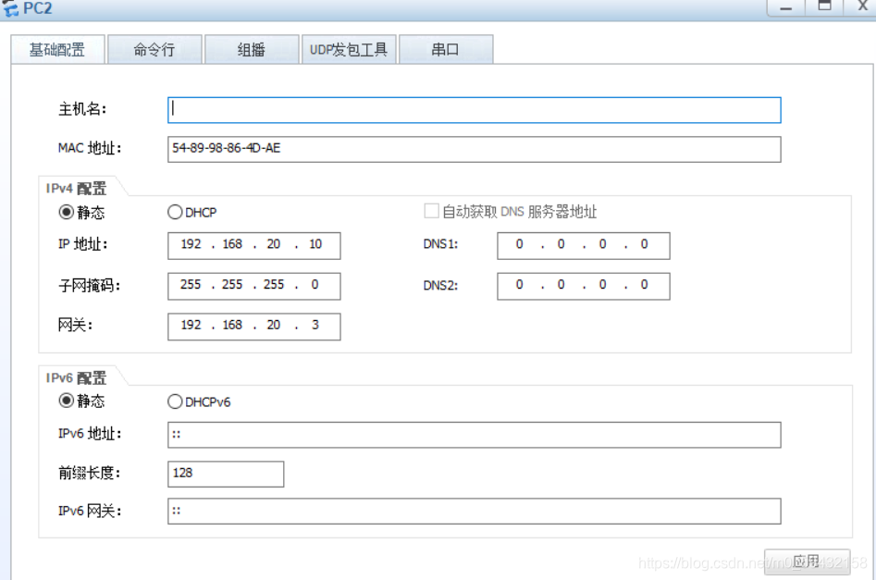The height and width of the screenshot is (580, 876).
Task: Close the PC2 window
Action: pos(862,6)
